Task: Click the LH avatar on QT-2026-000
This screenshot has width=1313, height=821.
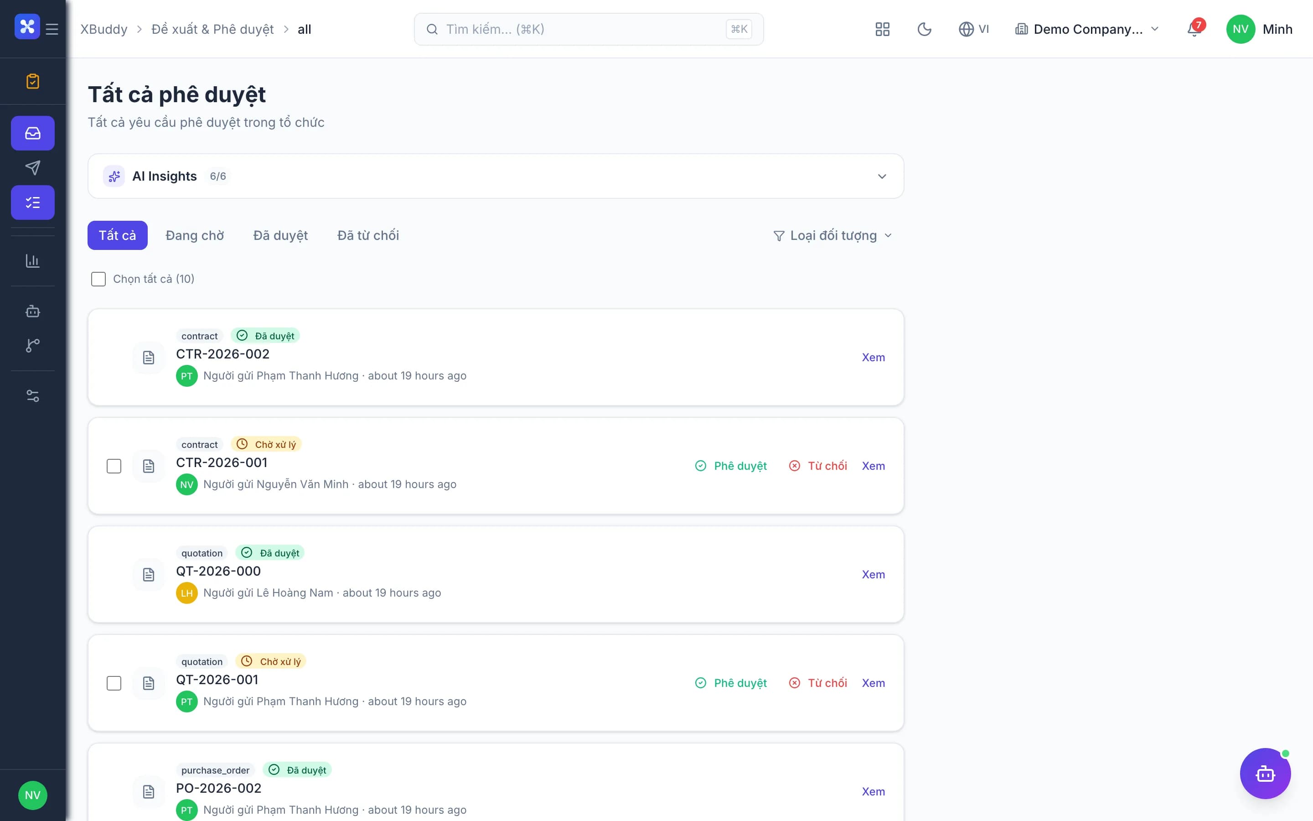Action: [186, 593]
